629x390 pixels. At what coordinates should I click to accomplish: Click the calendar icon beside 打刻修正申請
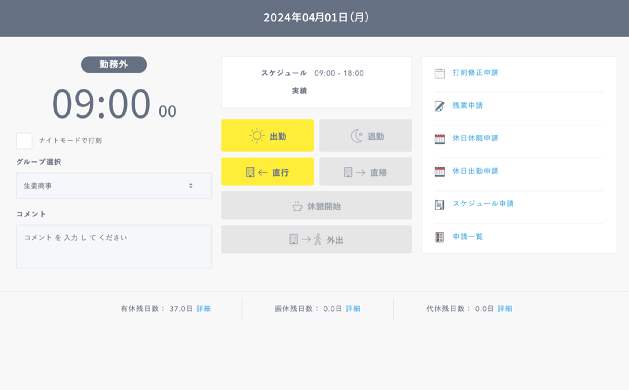pos(439,73)
